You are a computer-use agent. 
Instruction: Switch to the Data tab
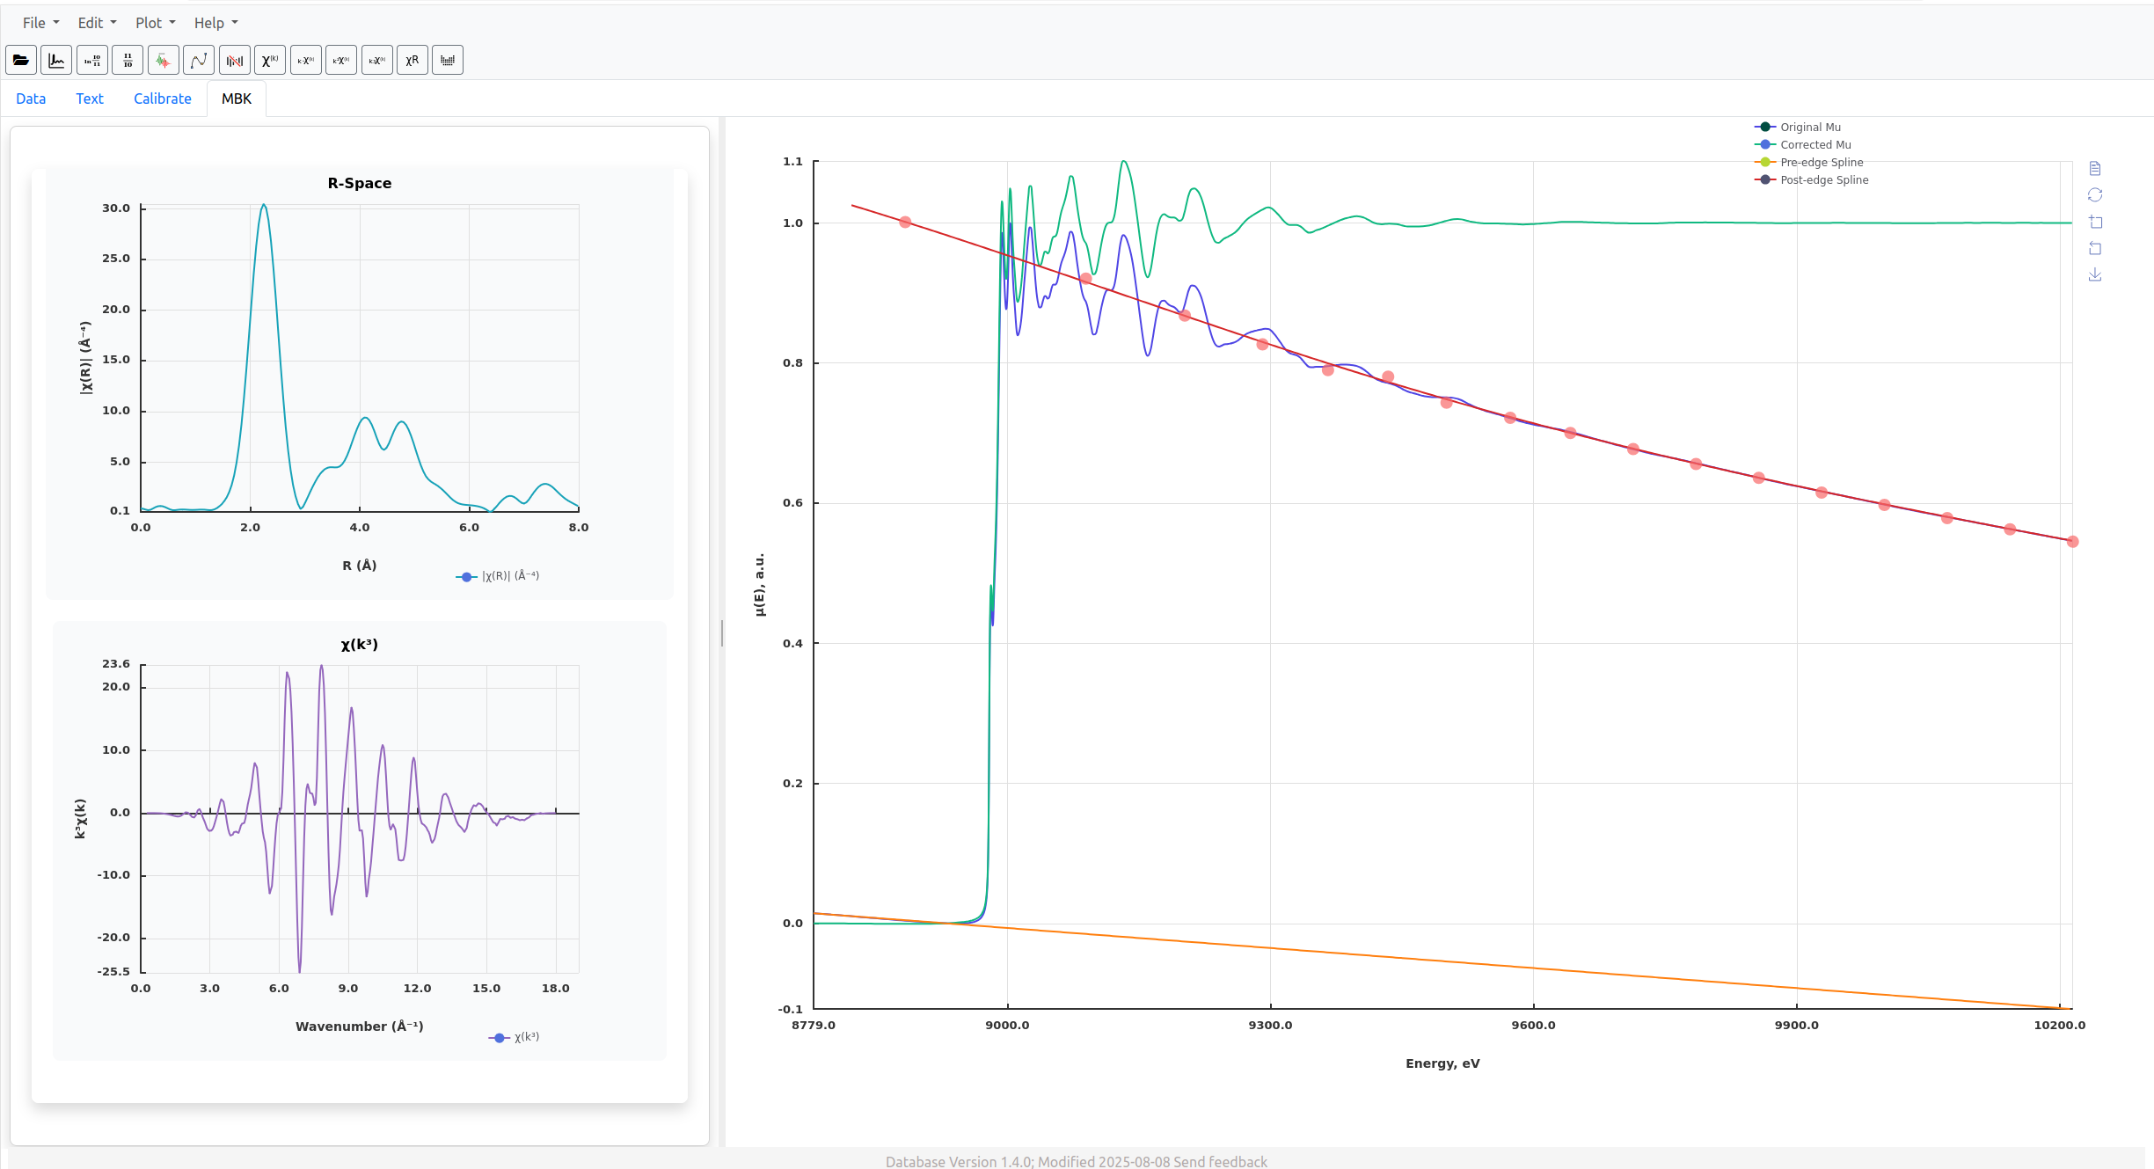(x=31, y=99)
